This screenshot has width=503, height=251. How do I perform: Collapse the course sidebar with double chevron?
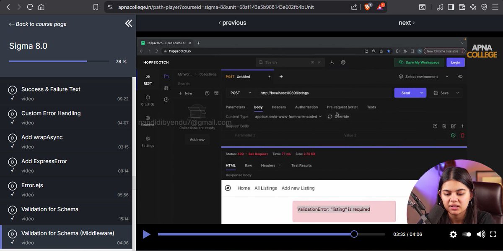tap(128, 24)
